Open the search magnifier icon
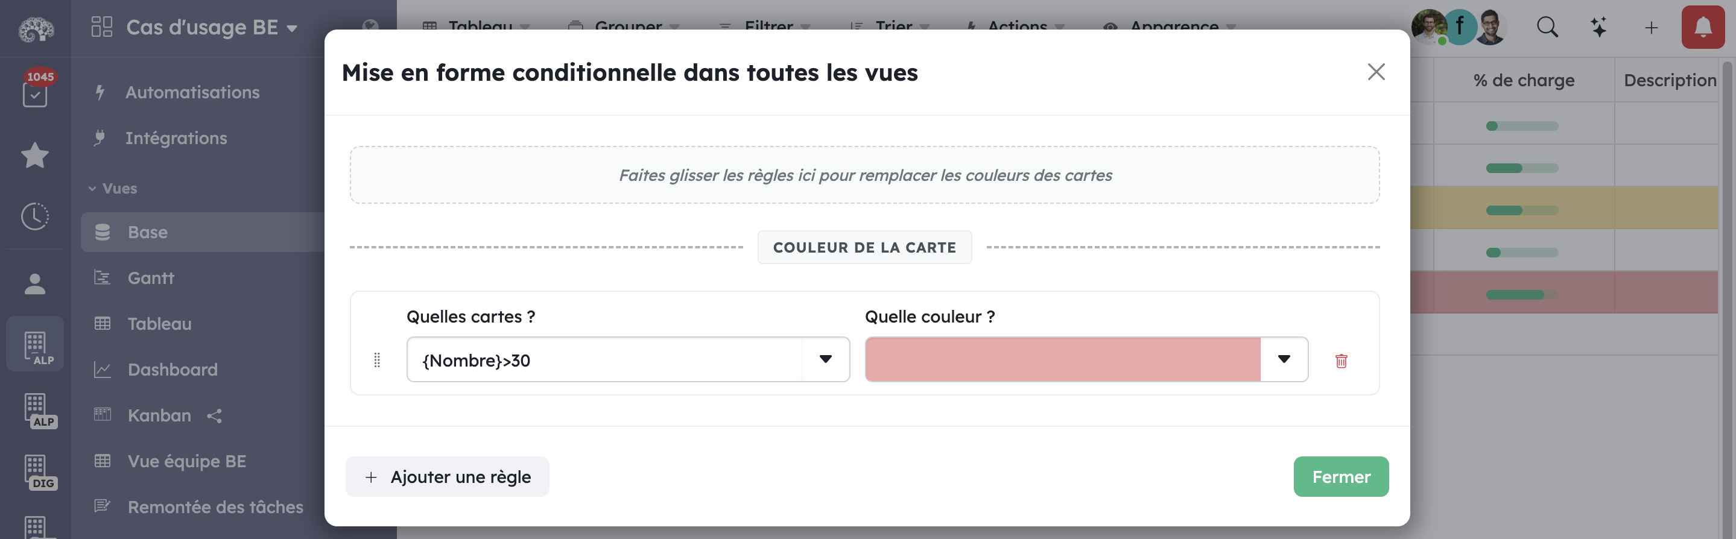Viewport: 1736px width, 539px height. tap(1547, 28)
